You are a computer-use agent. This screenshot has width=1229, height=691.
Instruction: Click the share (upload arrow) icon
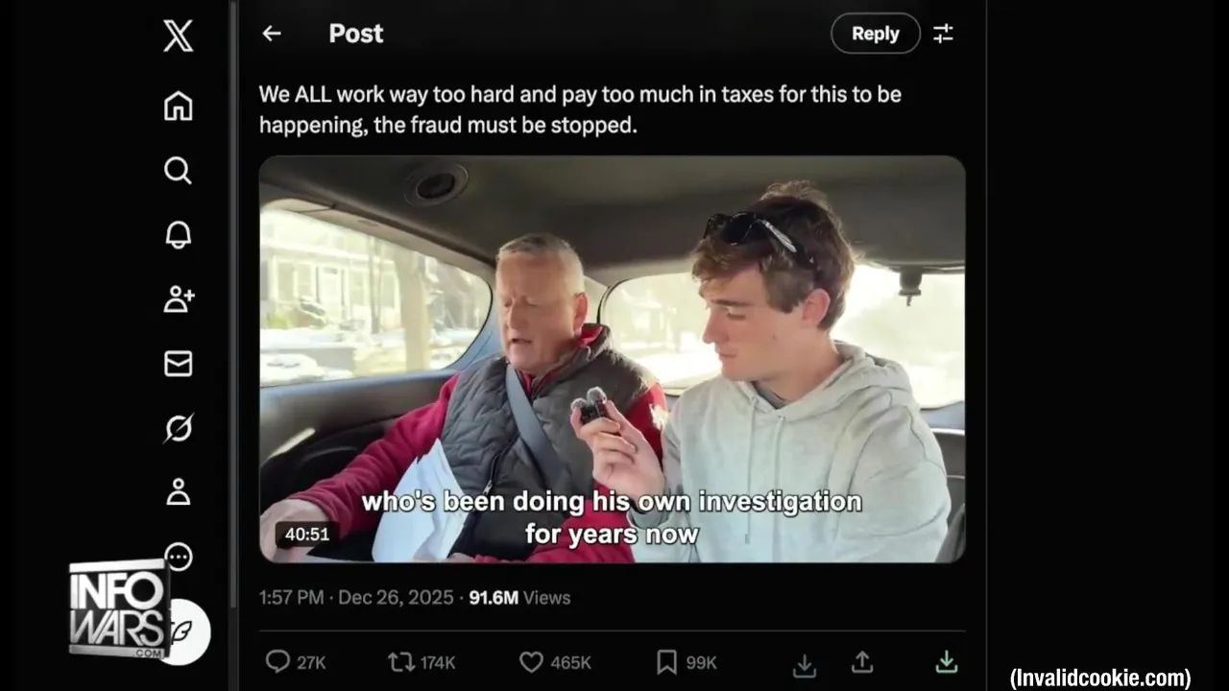pyautogui.click(x=862, y=661)
